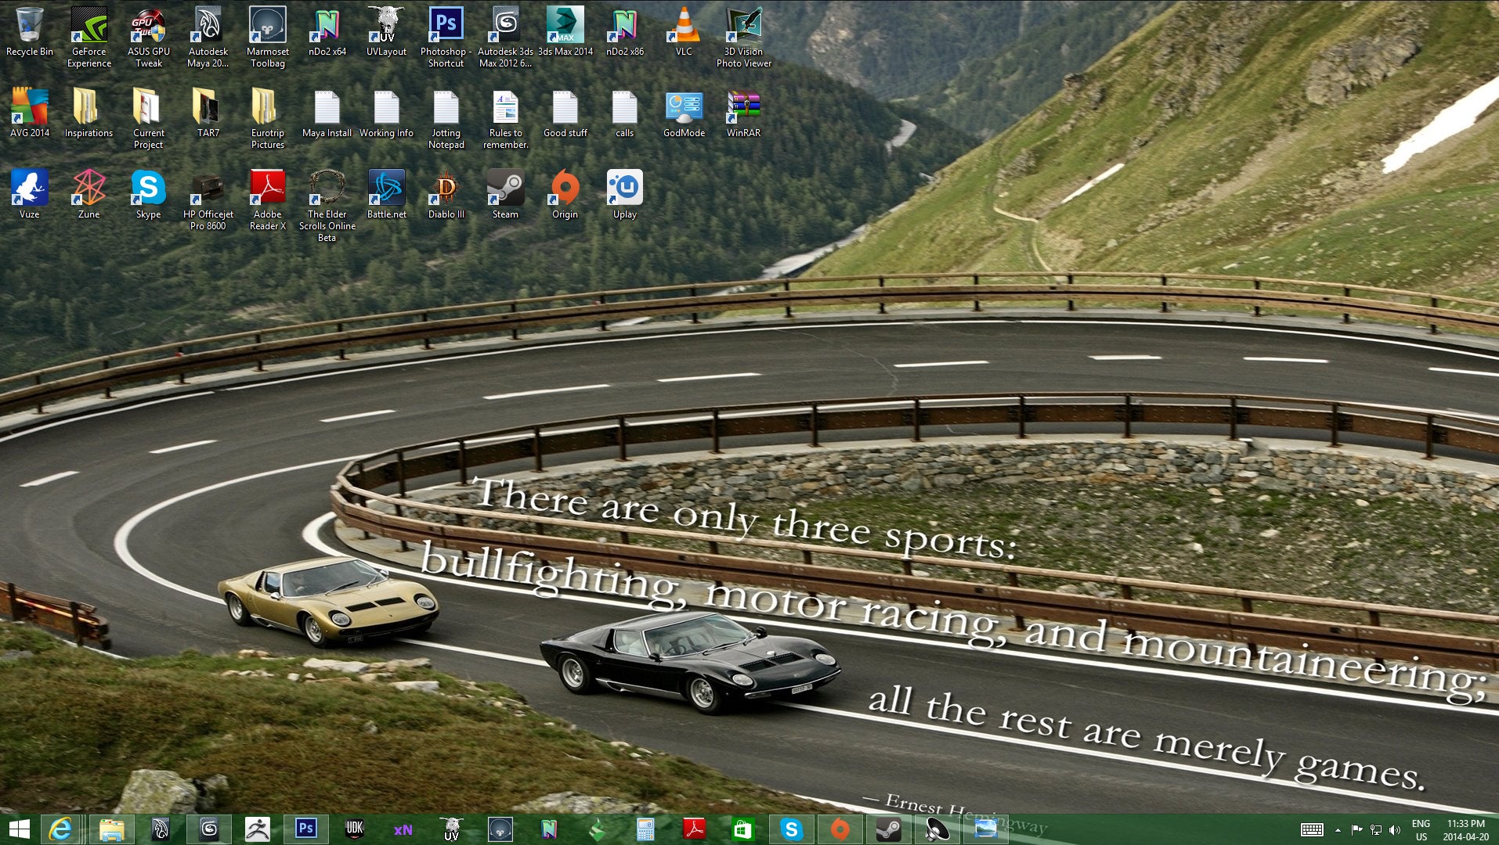Open the network status tray icon
The height and width of the screenshot is (845, 1499).
point(1376,829)
